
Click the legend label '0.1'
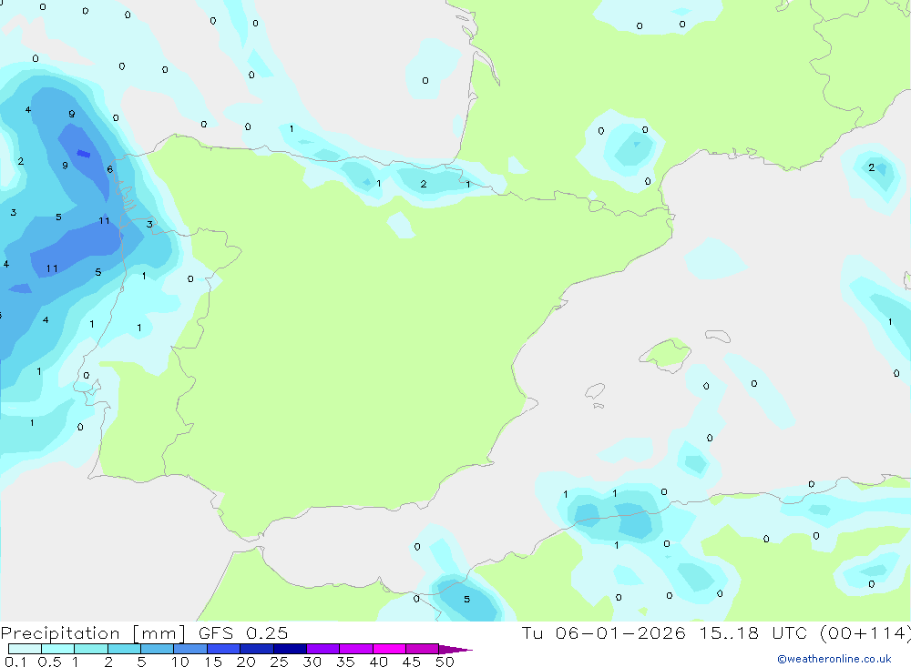pos(15,662)
